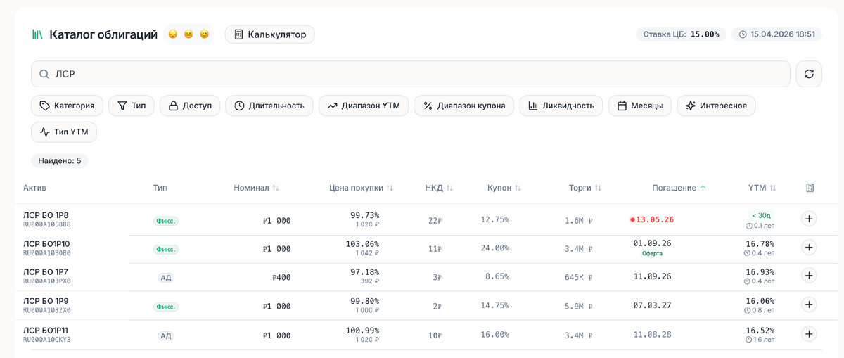This screenshot has width=844, height=358.
Task: Click the 07.03.27 maturity date
Action: point(652,306)
